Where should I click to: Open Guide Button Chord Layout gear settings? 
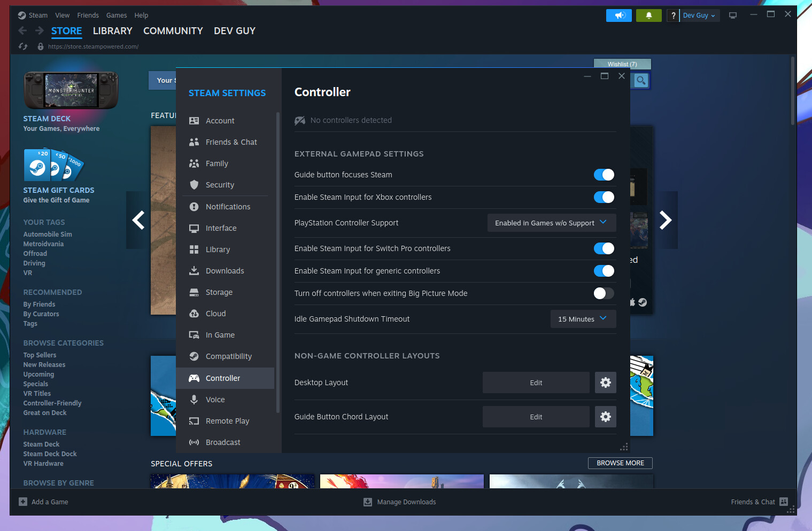pos(605,417)
